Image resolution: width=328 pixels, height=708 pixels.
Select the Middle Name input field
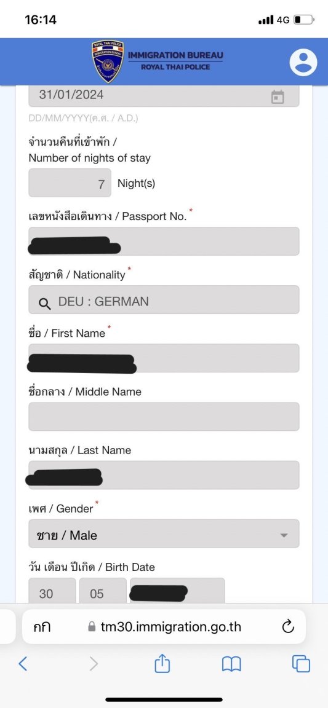coord(164,416)
